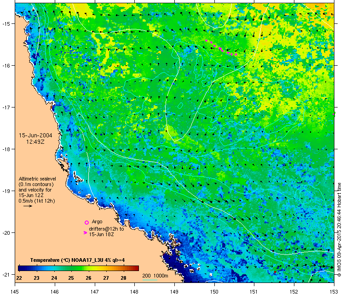
Task: Click the '12:49Z' time label
Action: (35, 142)
